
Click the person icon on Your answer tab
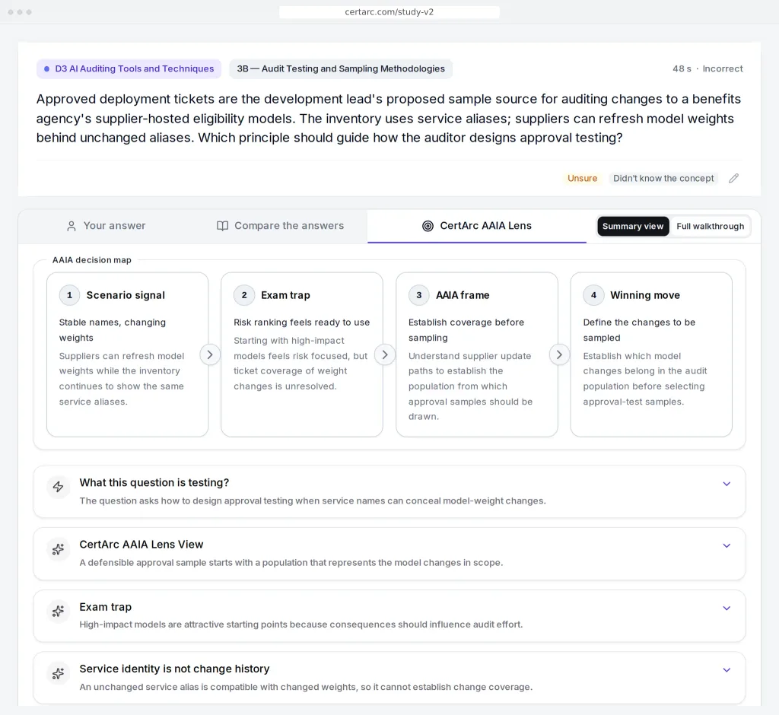pos(72,226)
